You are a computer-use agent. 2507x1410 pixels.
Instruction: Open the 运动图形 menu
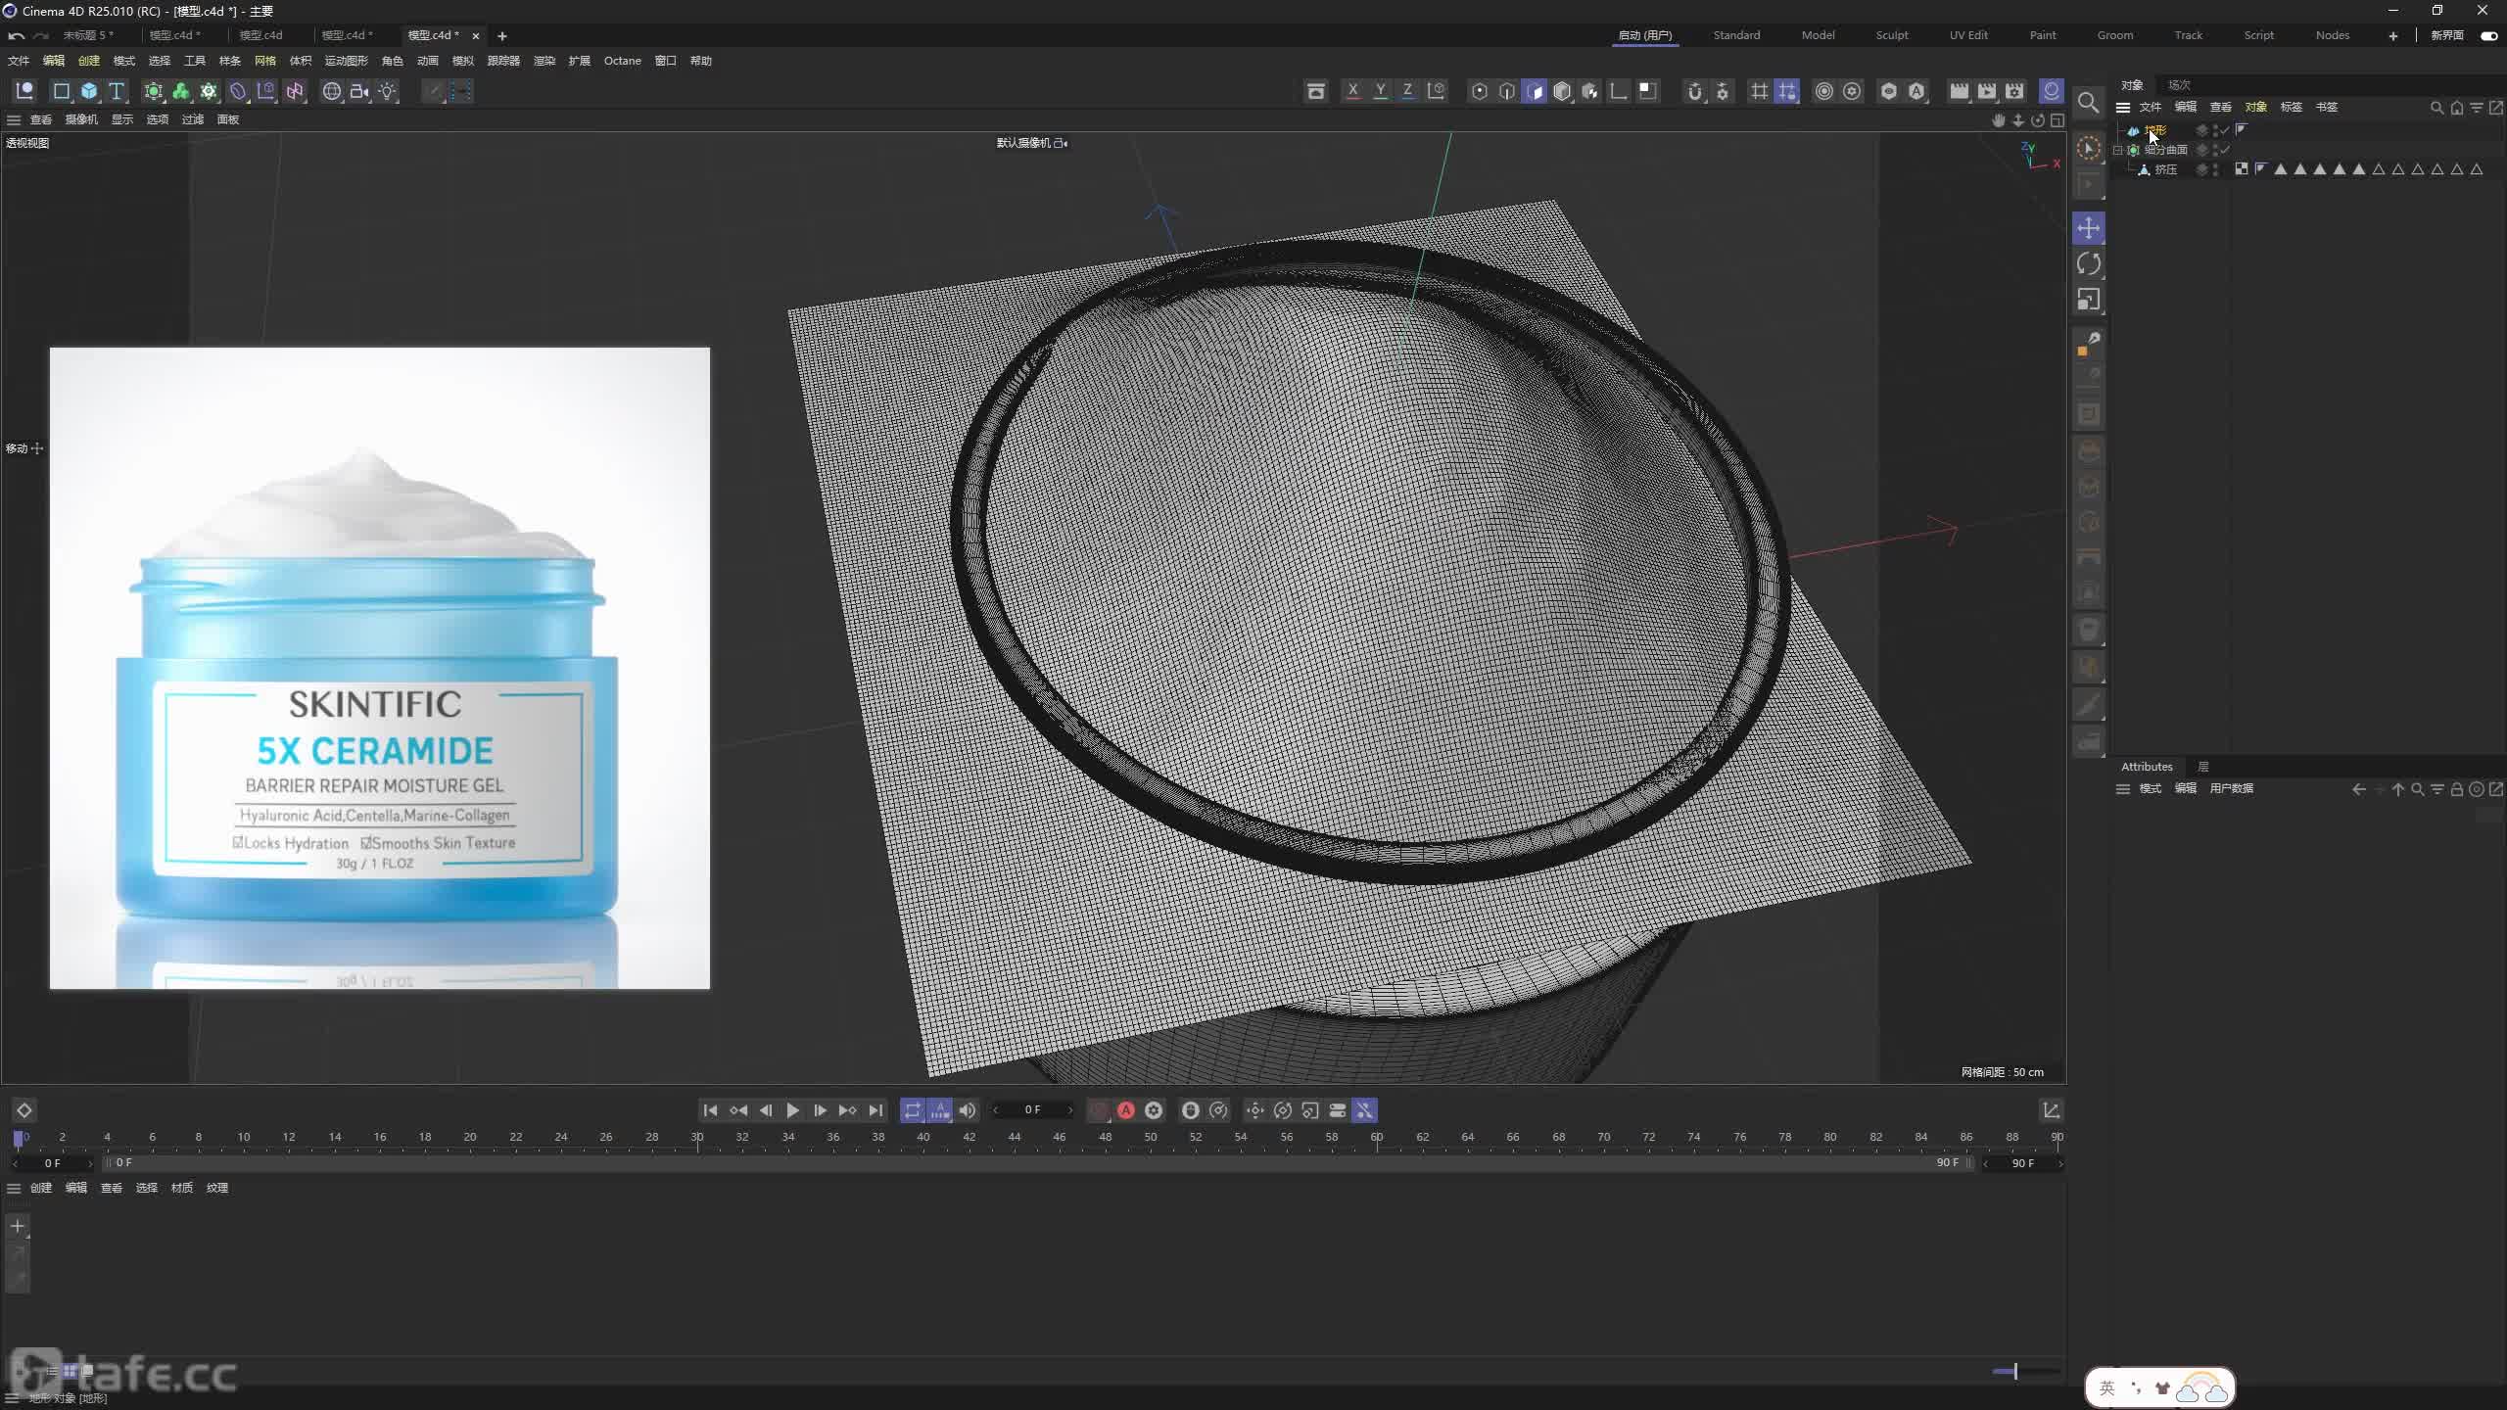(x=346, y=61)
